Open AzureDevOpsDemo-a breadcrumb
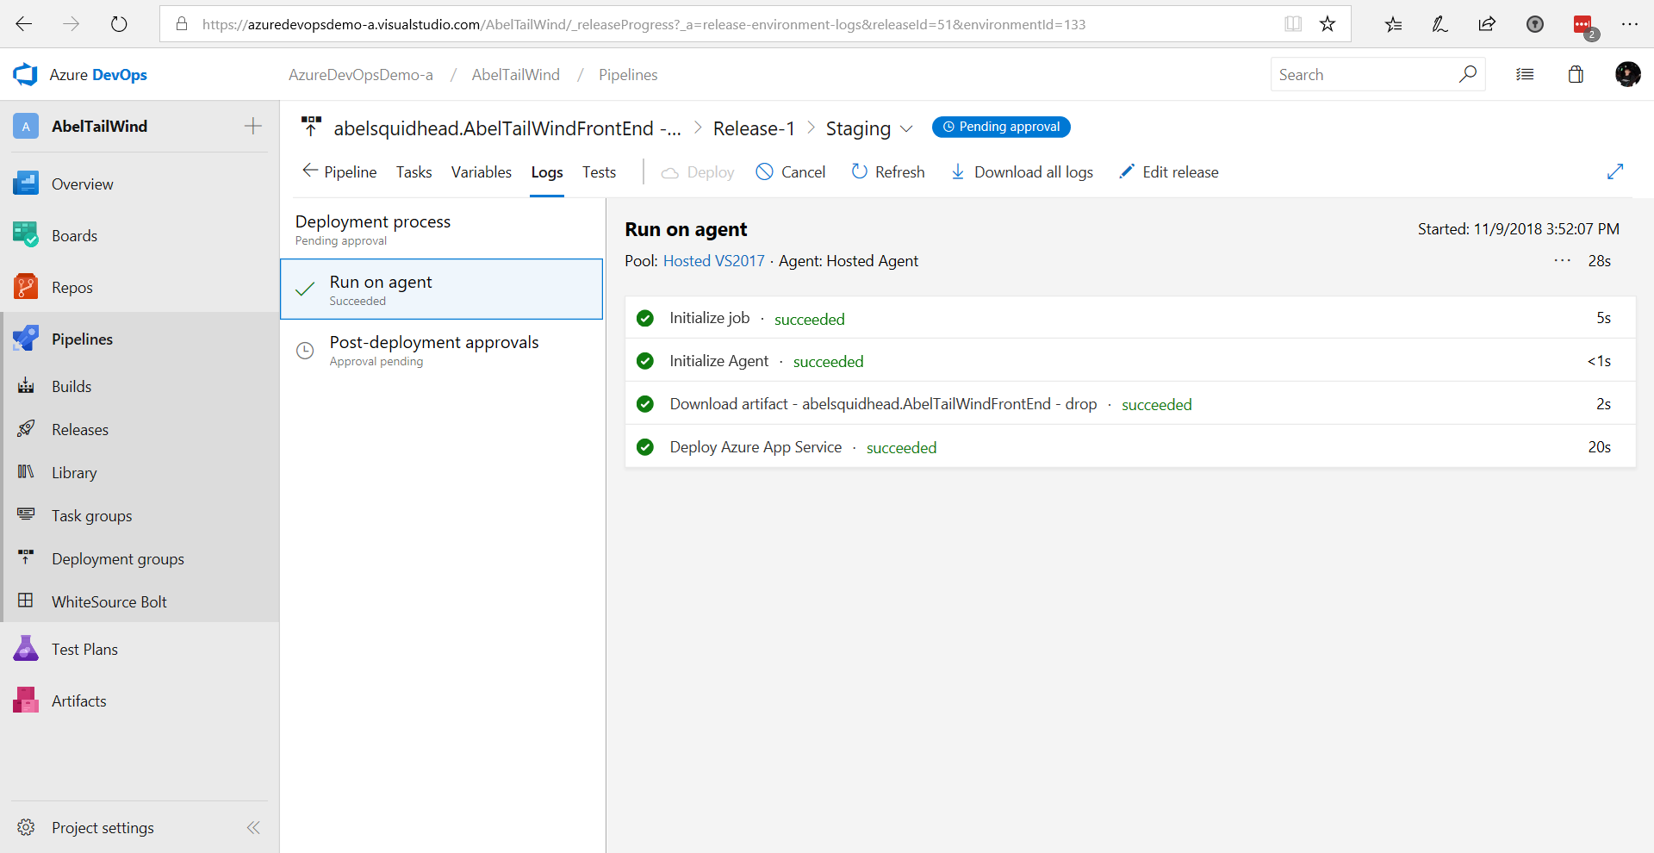Viewport: 1654px width, 853px height. (360, 75)
